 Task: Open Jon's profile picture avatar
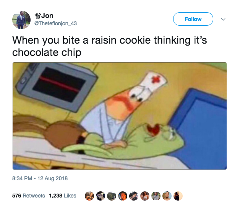point(21,20)
